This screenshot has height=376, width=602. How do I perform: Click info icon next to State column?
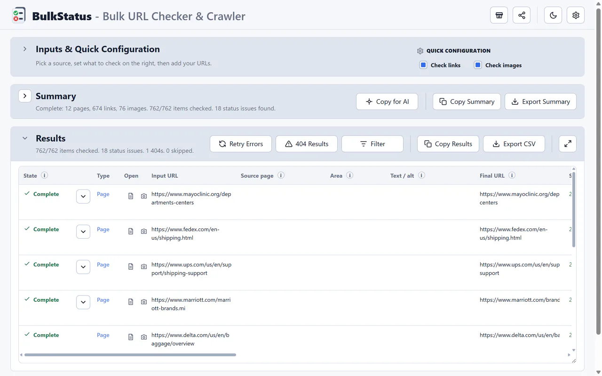point(44,175)
